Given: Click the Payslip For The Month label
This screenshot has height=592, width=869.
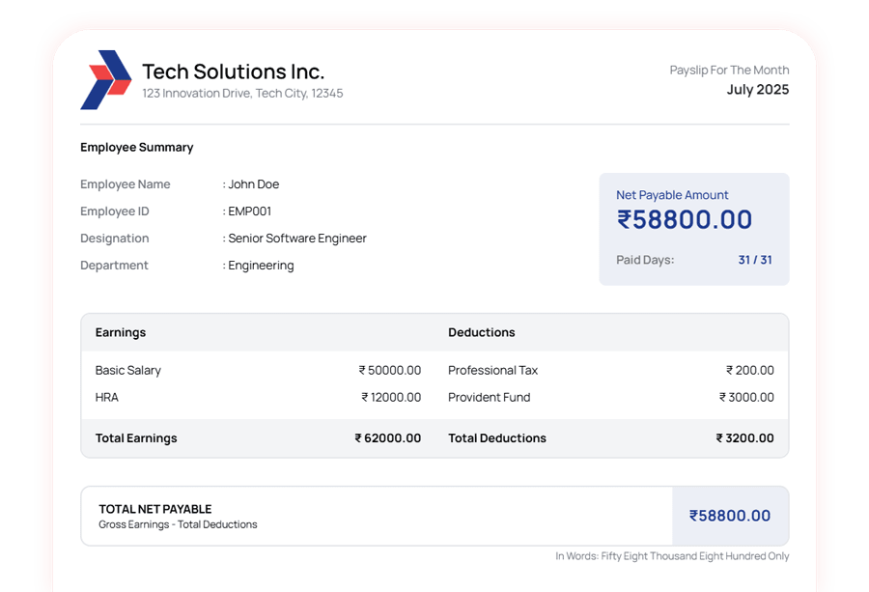Looking at the screenshot, I should [x=729, y=70].
